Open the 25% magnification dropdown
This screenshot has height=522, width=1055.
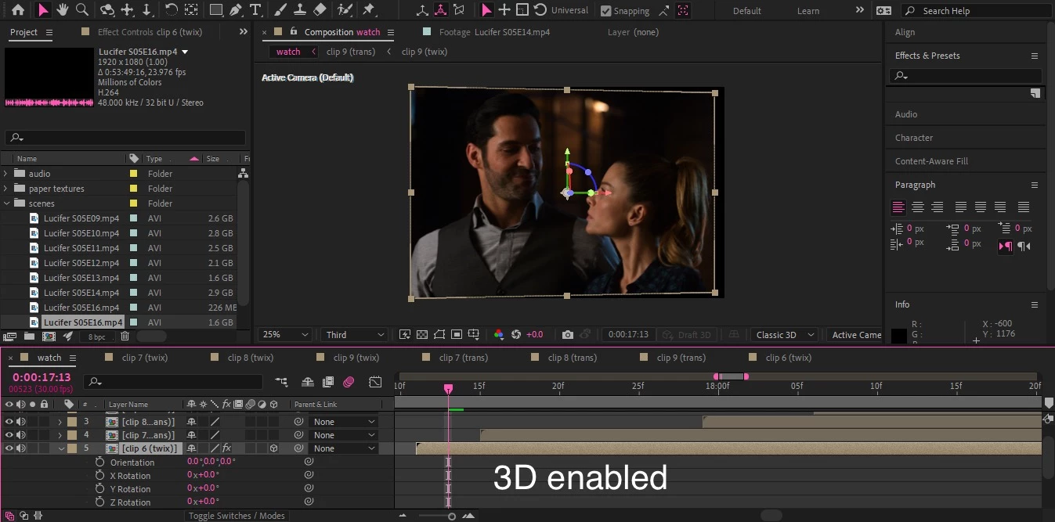(285, 335)
